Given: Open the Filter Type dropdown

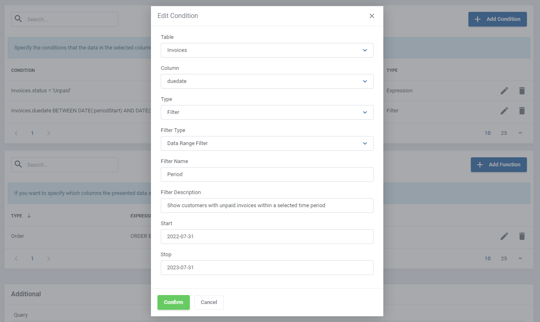Looking at the screenshot, I should coord(267,143).
